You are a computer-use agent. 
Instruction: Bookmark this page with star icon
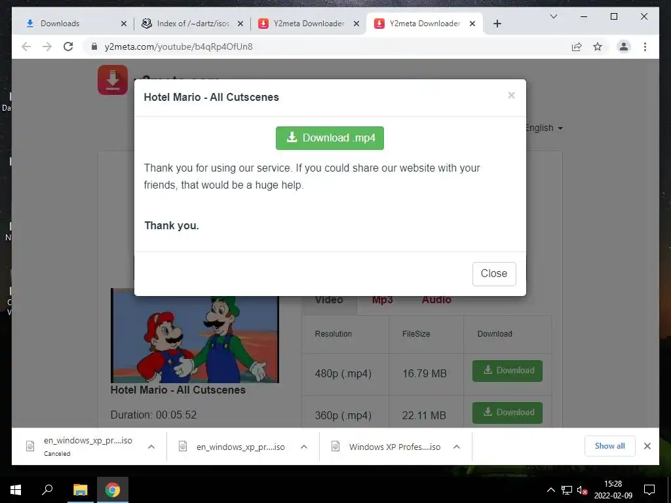pos(598,47)
